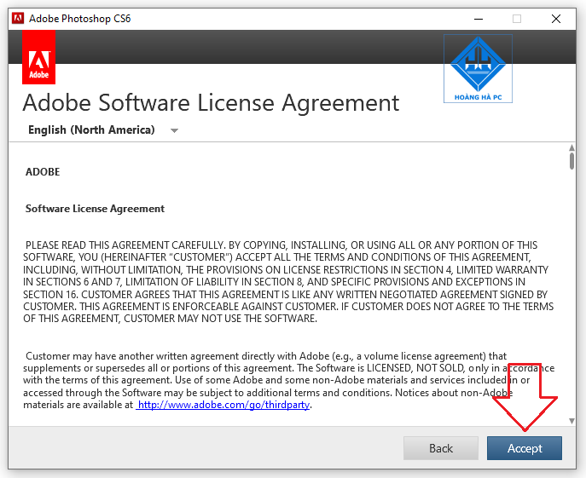
Task: Click the Adobe logo in the header
Action: coord(39,57)
